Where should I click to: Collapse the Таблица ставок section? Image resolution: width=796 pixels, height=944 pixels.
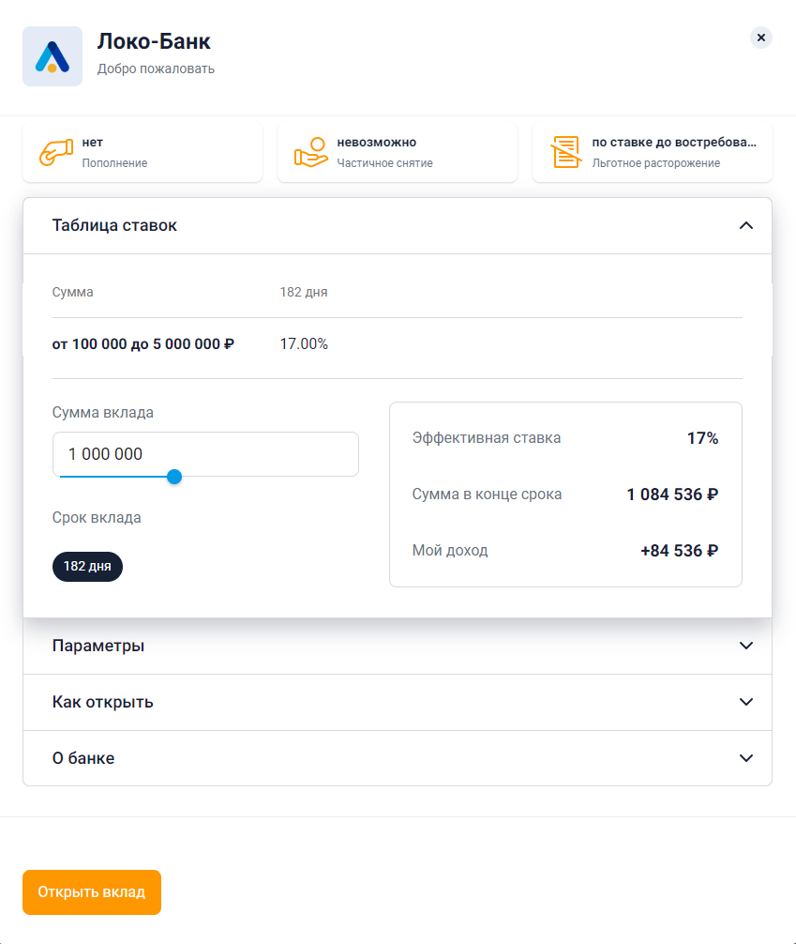[x=746, y=225]
